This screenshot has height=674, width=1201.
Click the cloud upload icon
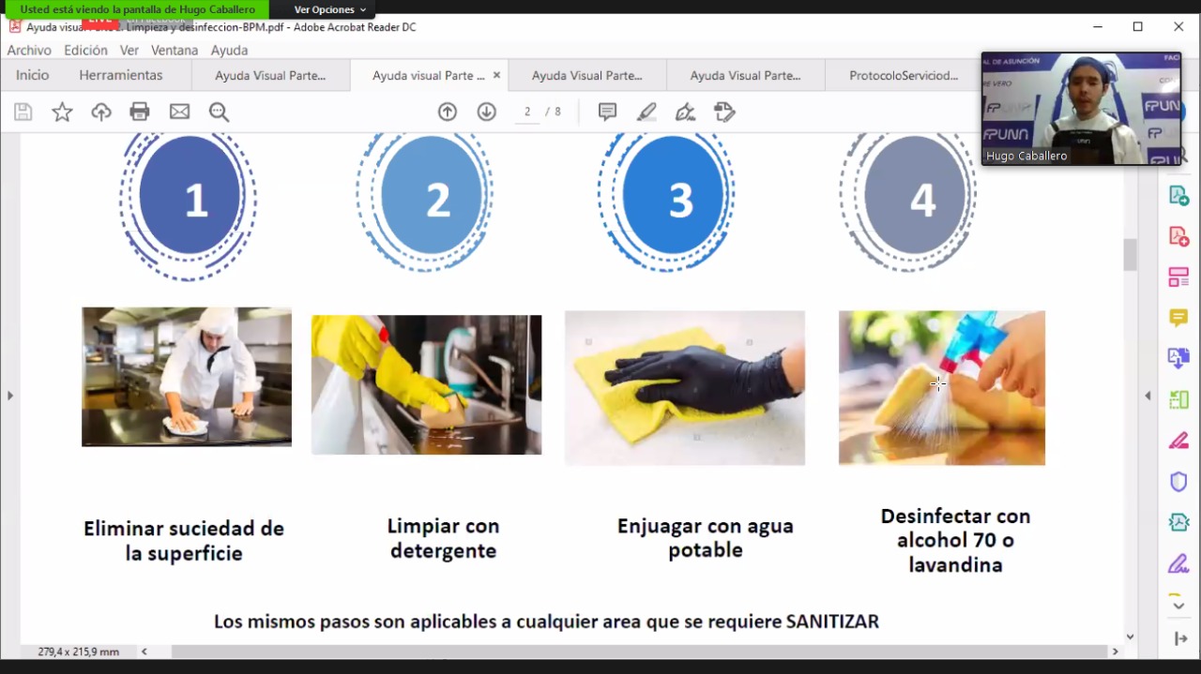101,112
